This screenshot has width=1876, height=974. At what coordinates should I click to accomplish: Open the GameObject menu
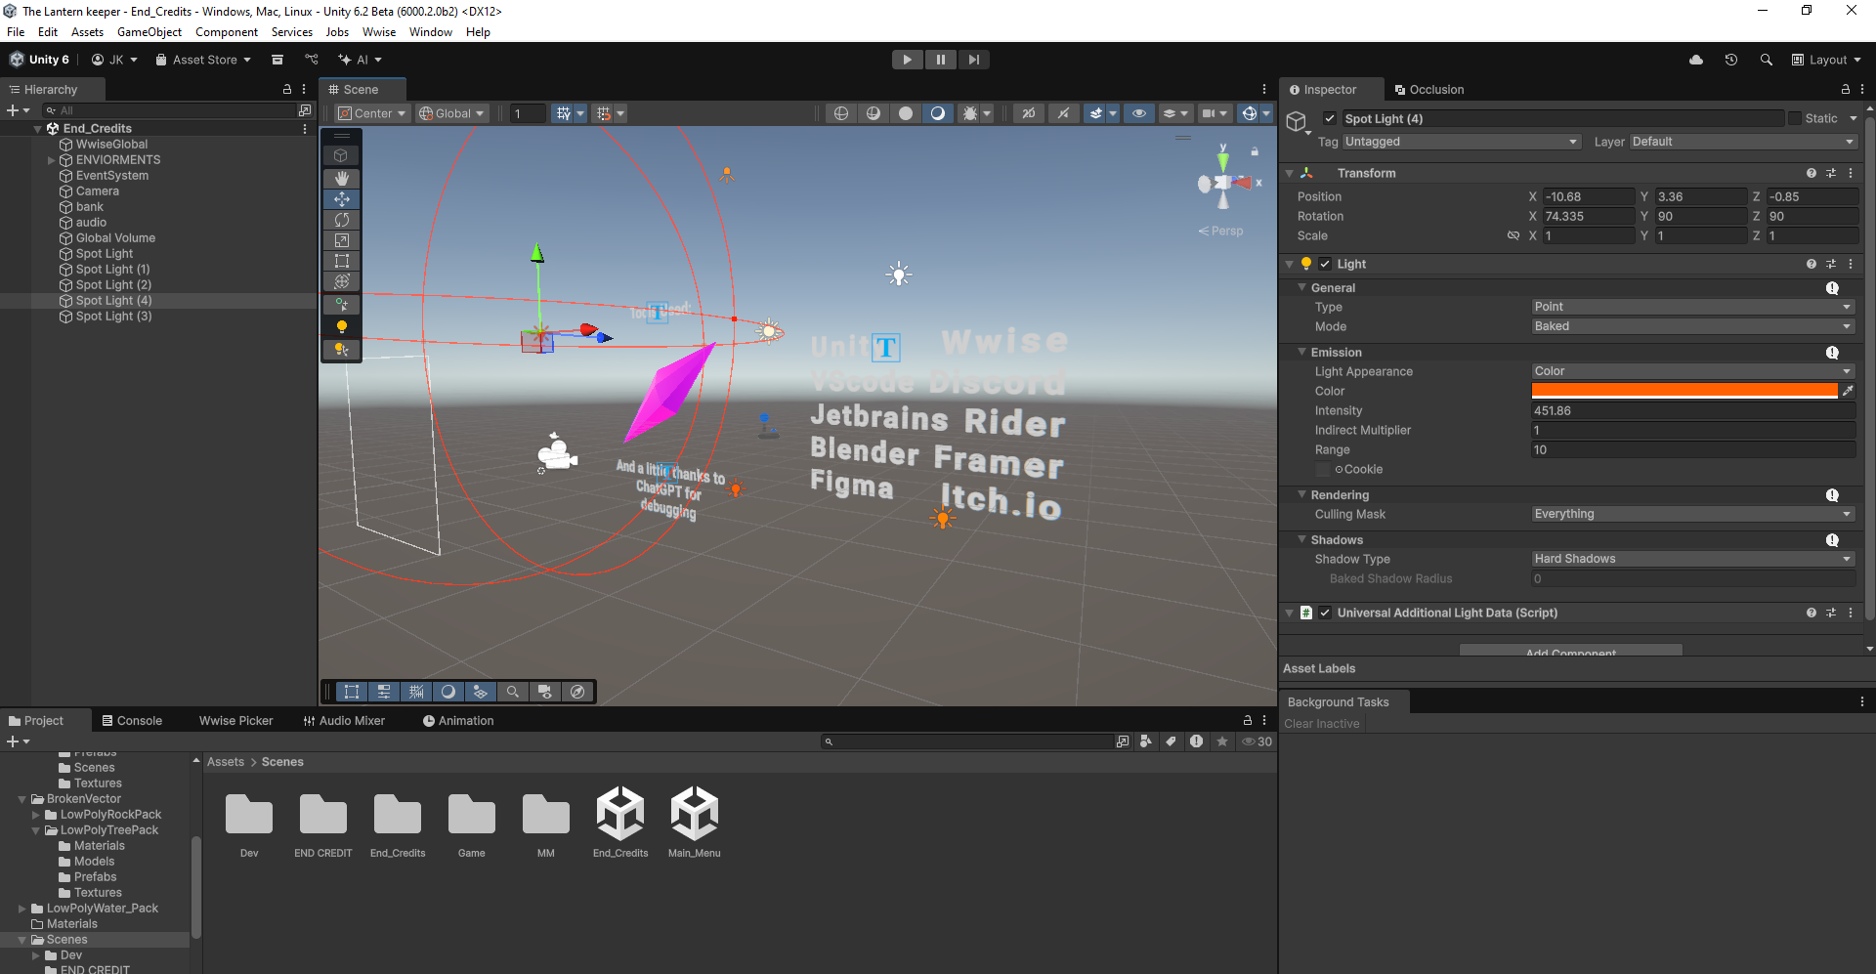(x=149, y=32)
